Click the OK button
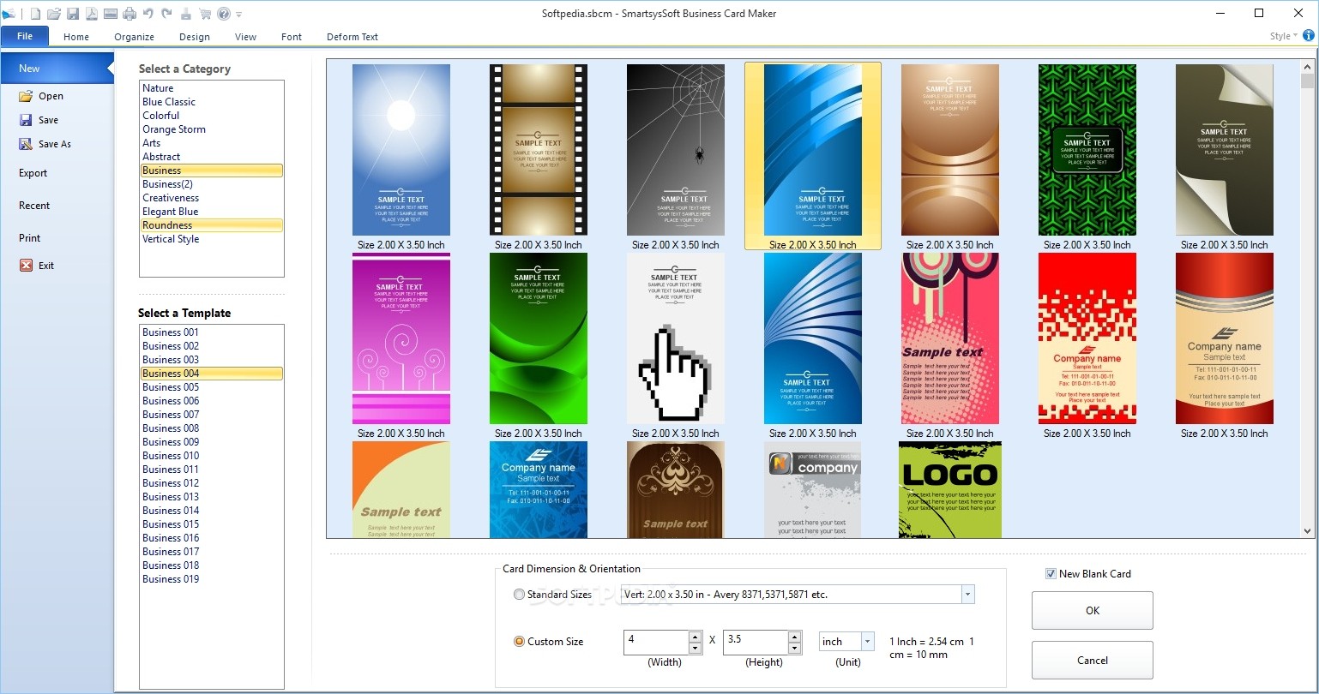Image resolution: width=1319 pixels, height=694 pixels. pyautogui.click(x=1092, y=611)
